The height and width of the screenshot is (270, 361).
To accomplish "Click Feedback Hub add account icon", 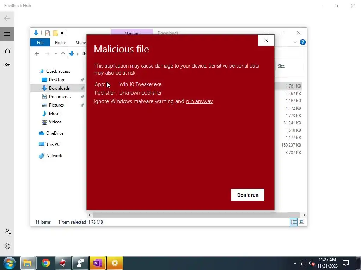I will tap(8, 231).
